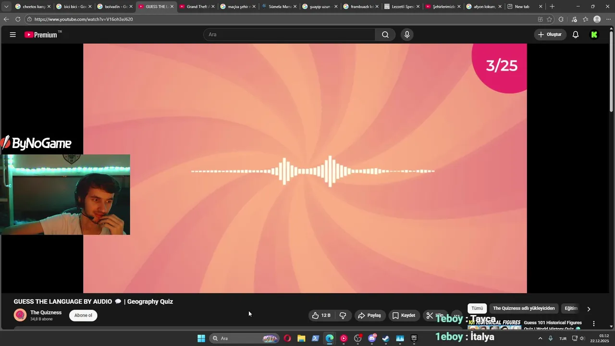
Task: Open Microsoft Edge taskbar icon
Action: (x=330, y=338)
